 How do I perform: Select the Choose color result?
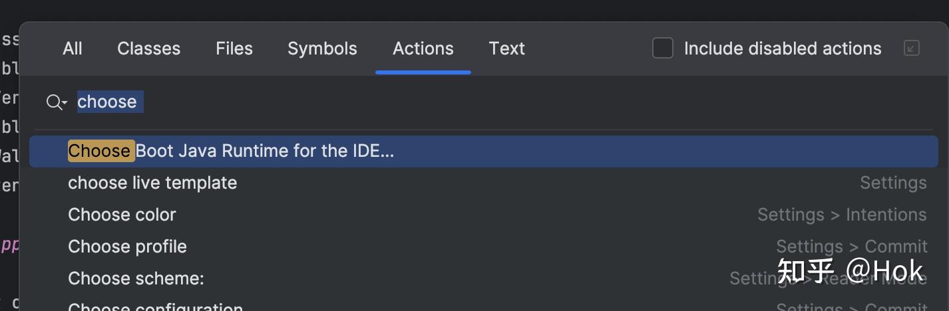122,215
